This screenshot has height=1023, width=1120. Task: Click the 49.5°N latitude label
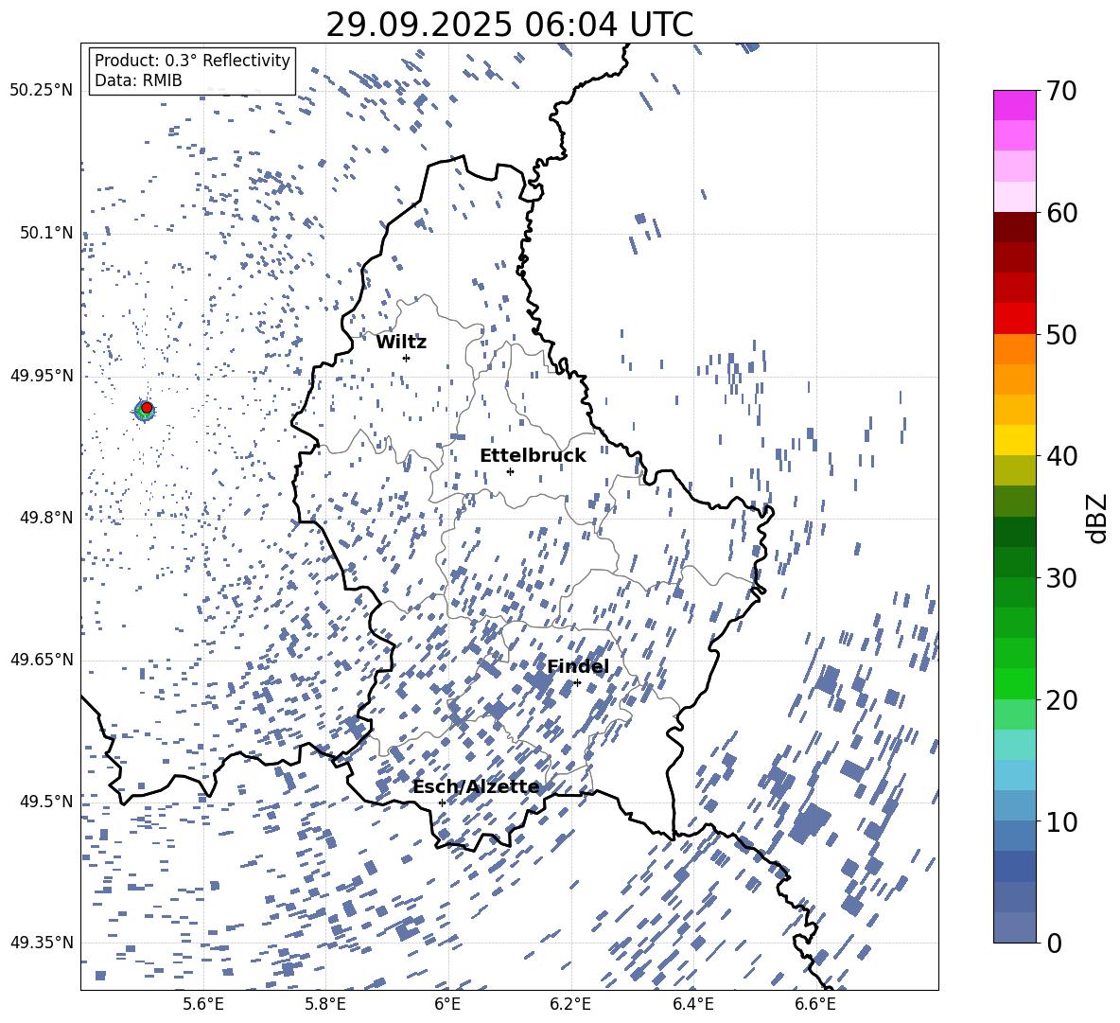45,801
